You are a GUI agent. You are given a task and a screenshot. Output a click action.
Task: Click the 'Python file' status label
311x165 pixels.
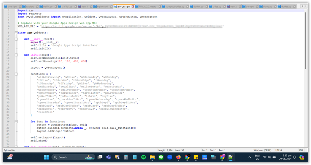click(9, 150)
